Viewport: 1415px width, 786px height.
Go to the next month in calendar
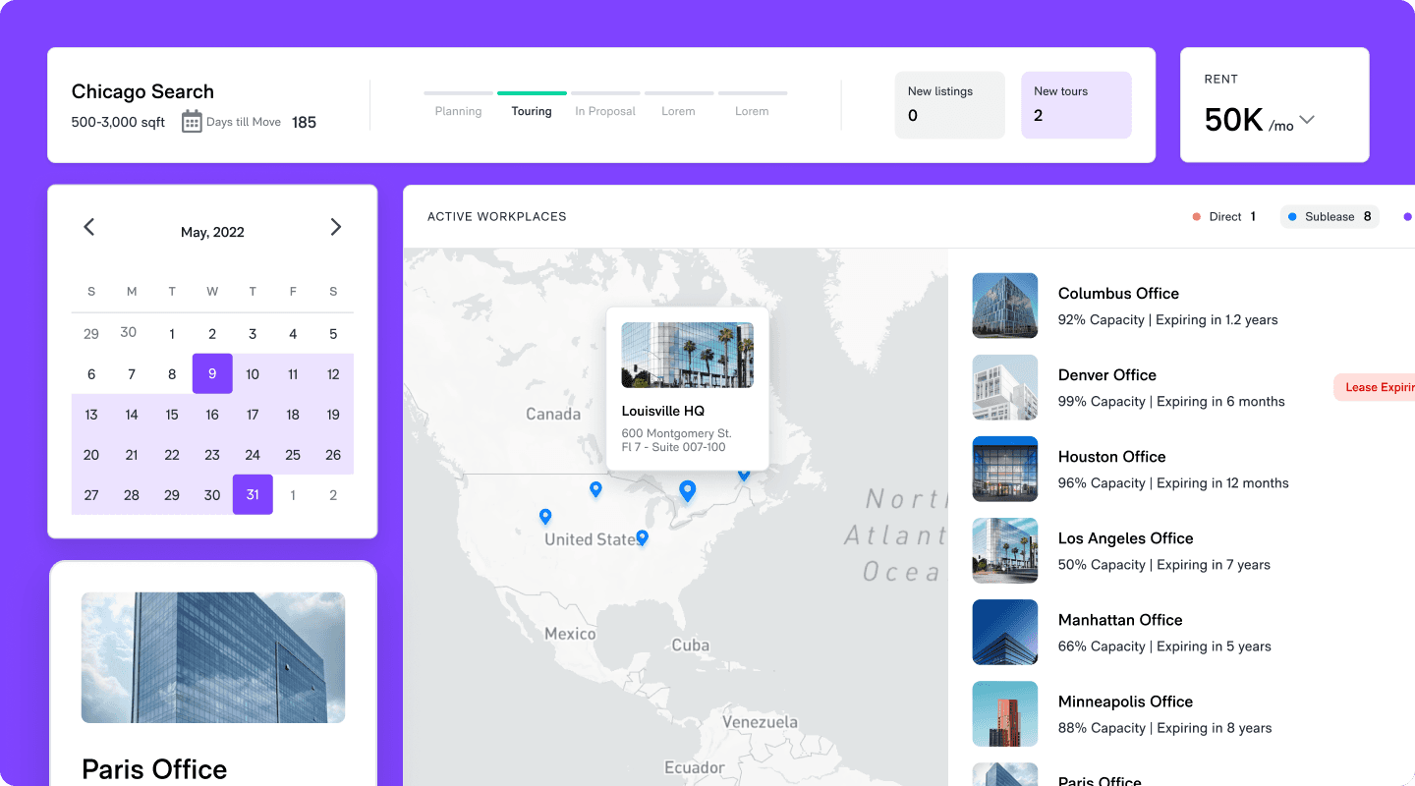click(336, 227)
